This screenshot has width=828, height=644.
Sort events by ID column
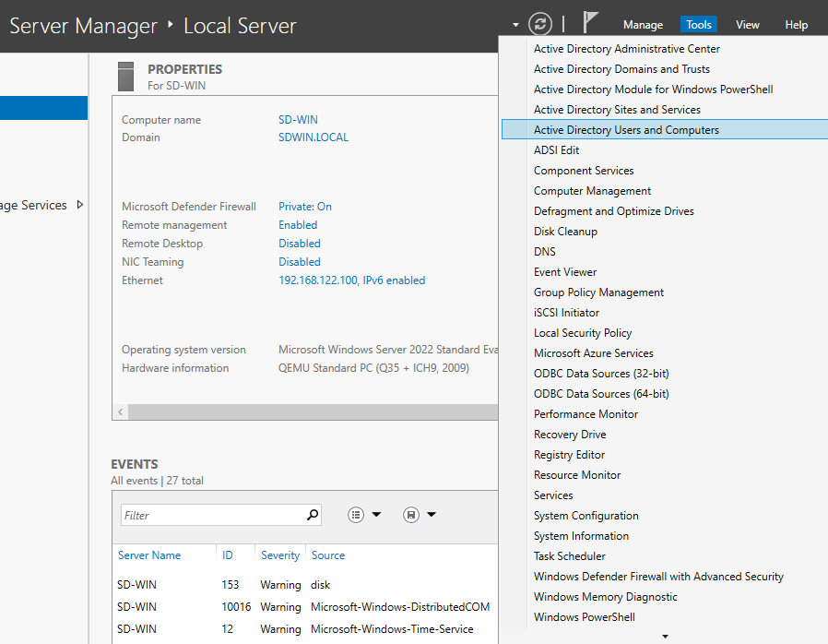coord(227,555)
